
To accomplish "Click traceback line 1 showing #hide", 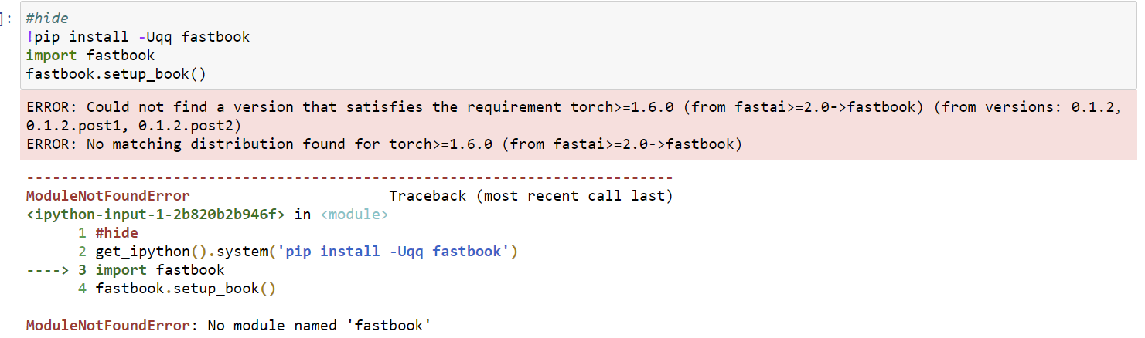I will tap(116, 233).
